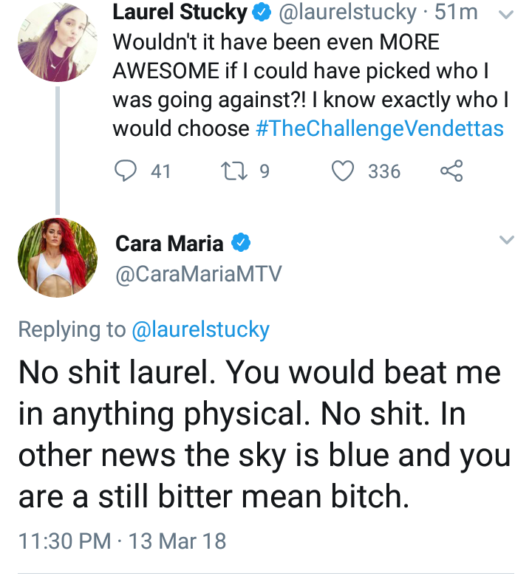532x579 pixels.
Task: Like Laurel Stucky's tweet with heart icon
Action: 343,171
